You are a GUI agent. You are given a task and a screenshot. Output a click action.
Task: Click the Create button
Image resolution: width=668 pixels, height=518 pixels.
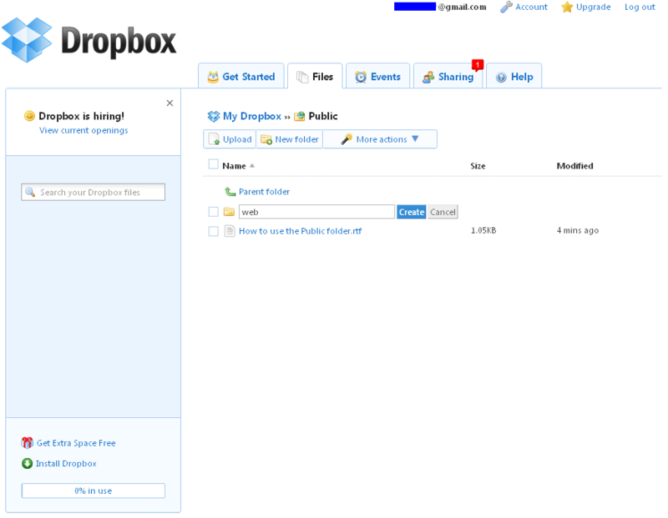point(412,212)
